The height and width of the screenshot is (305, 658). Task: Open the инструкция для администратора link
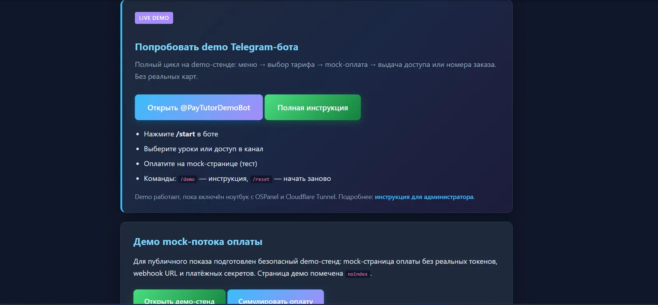[424, 197]
